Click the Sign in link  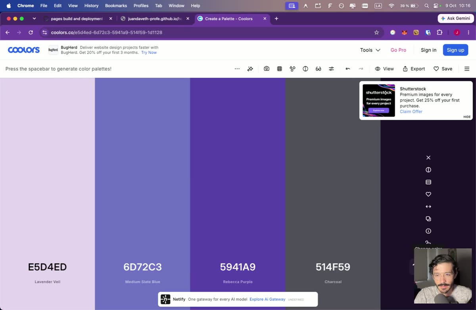[x=428, y=50]
